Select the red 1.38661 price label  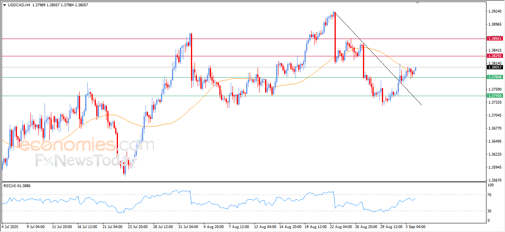point(495,39)
